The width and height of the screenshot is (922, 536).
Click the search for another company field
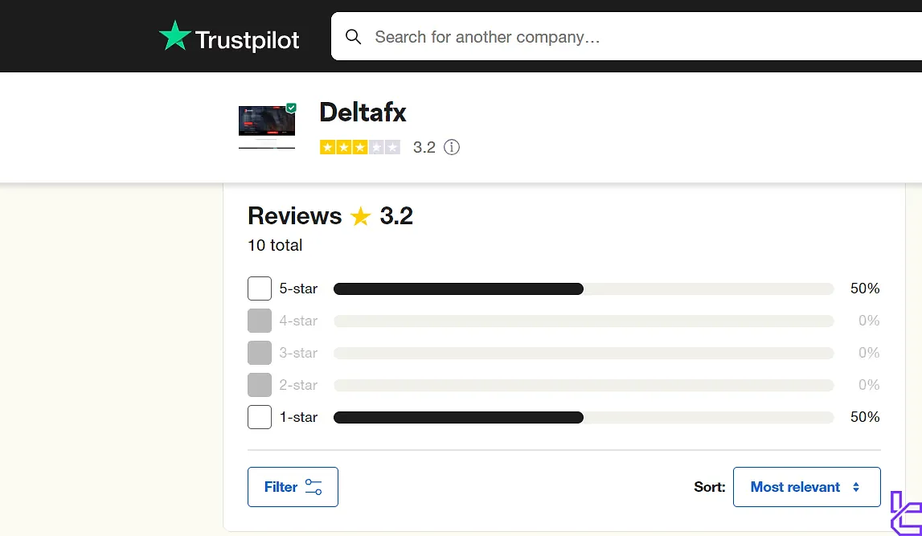coord(627,37)
